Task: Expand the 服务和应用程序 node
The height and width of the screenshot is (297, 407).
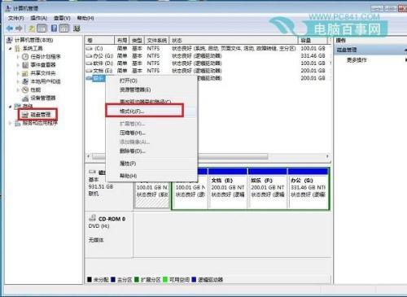Action: (x=11, y=123)
